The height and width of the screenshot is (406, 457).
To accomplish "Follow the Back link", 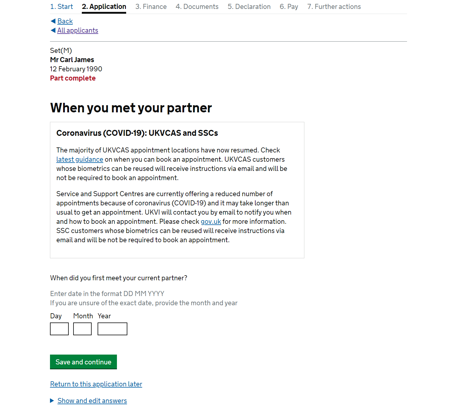I will pos(65,21).
